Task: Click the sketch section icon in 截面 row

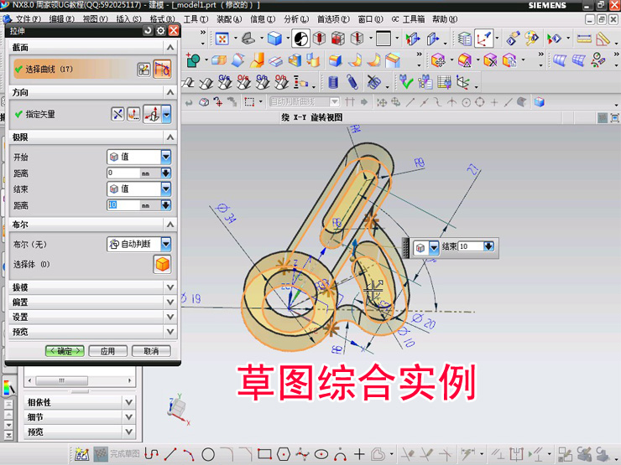Action: [x=144, y=69]
